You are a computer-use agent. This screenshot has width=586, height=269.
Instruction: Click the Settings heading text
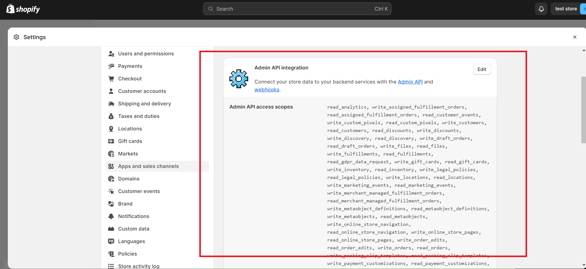pos(34,37)
